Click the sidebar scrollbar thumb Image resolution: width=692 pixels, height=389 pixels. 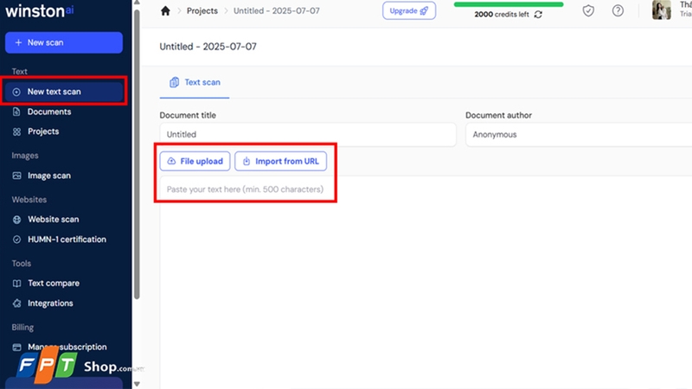tap(137, 155)
